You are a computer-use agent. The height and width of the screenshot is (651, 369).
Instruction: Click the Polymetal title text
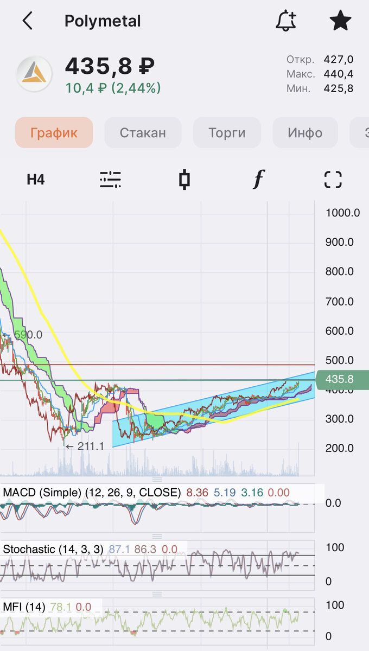[103, 21]
